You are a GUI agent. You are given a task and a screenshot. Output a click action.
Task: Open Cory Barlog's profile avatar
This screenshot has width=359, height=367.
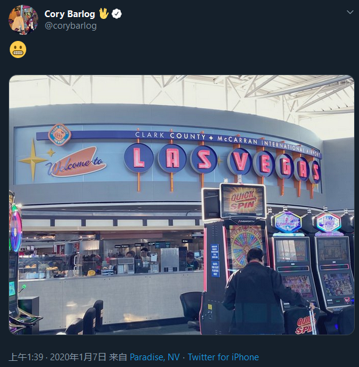[x=23, y=20]
